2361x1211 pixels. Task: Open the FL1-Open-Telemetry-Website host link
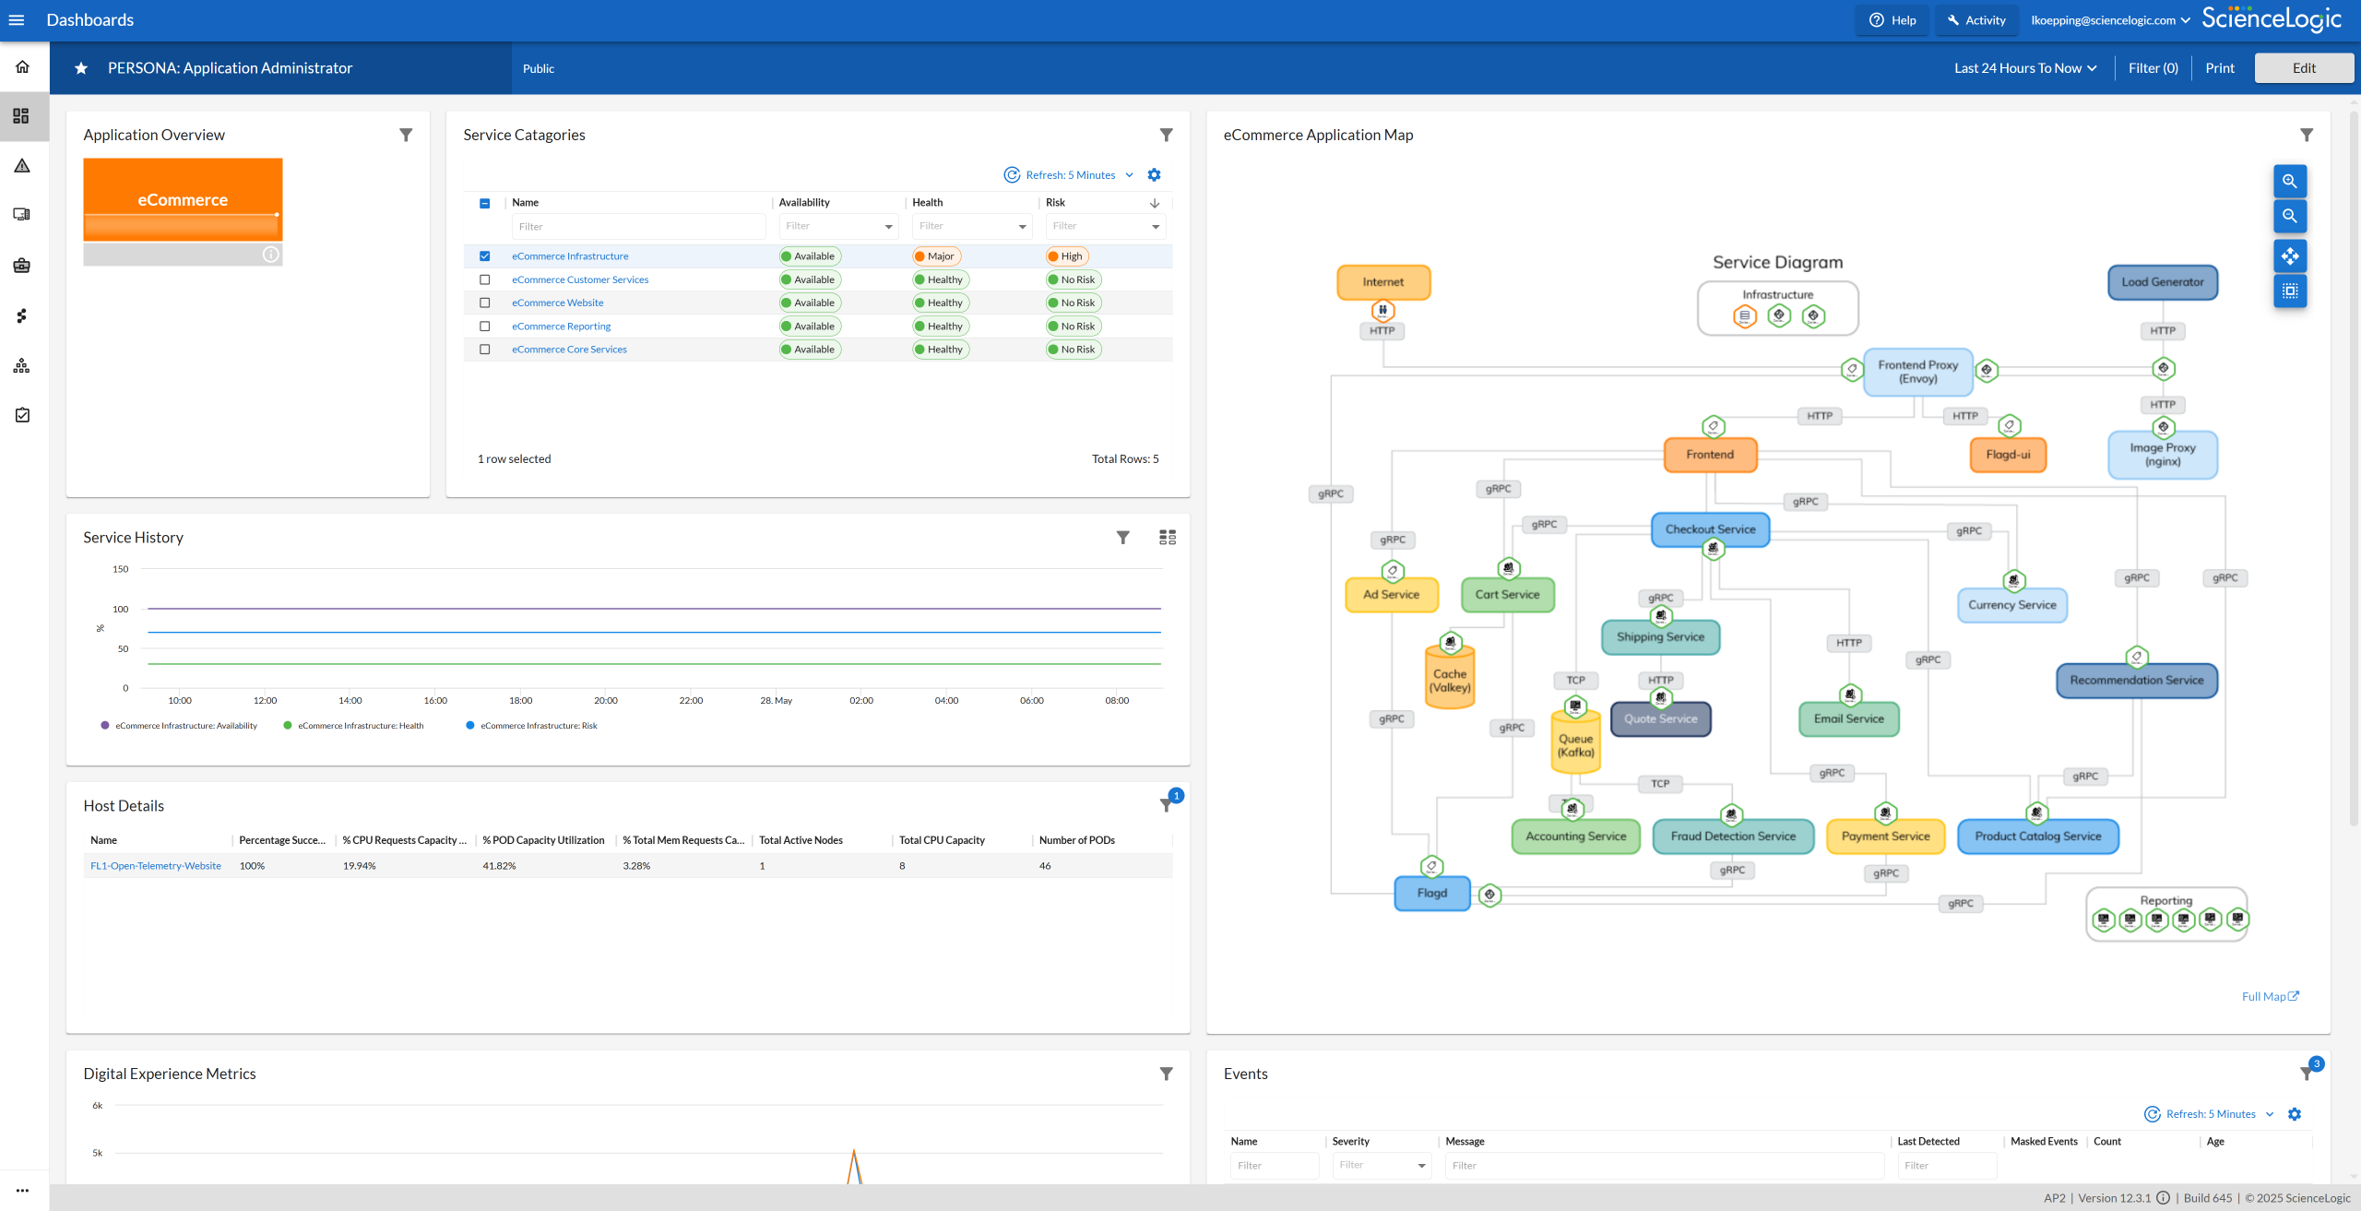click(x=156, y=866)
